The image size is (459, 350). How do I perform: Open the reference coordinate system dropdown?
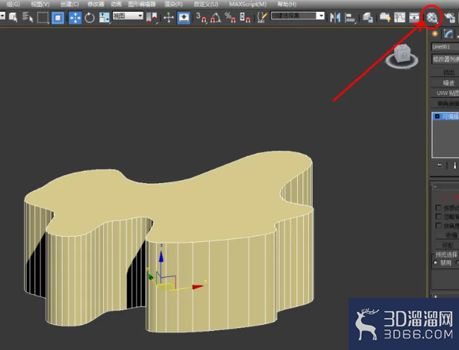(128, 15)
